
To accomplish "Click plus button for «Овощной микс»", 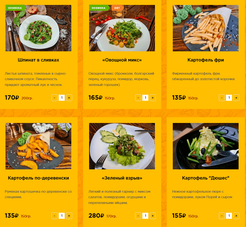I will tap(153, 98).
